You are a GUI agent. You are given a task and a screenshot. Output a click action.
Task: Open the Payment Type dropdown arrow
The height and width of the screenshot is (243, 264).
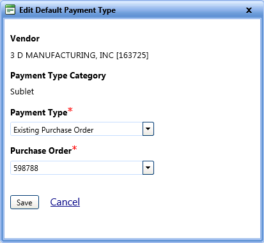[x=148, y=129]
